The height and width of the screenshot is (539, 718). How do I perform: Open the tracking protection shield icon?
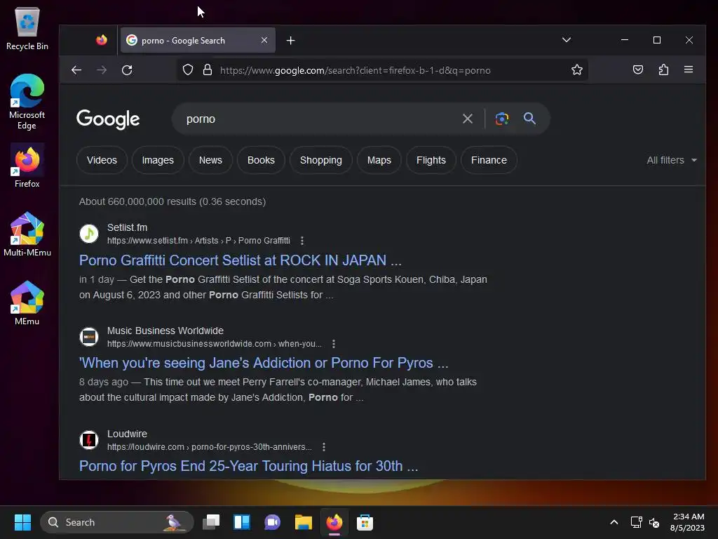(x=188, y=70)
